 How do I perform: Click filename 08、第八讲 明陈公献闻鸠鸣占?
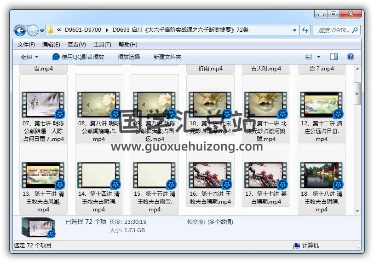[99, 131]
